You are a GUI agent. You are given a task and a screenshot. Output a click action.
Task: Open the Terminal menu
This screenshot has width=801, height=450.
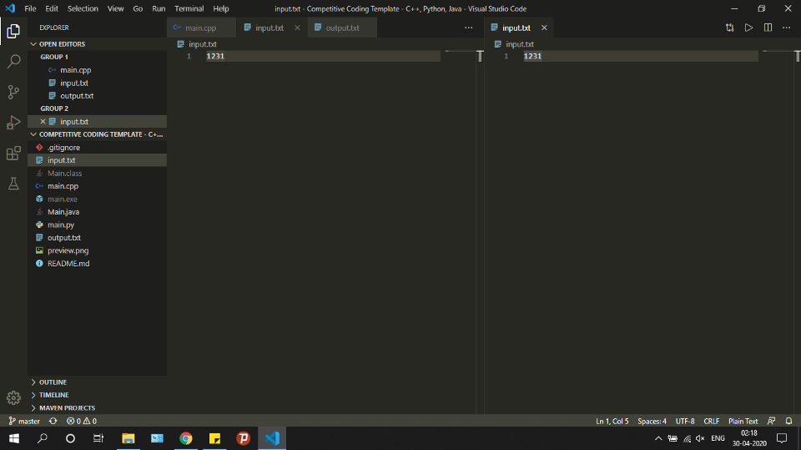pos(189,8)
